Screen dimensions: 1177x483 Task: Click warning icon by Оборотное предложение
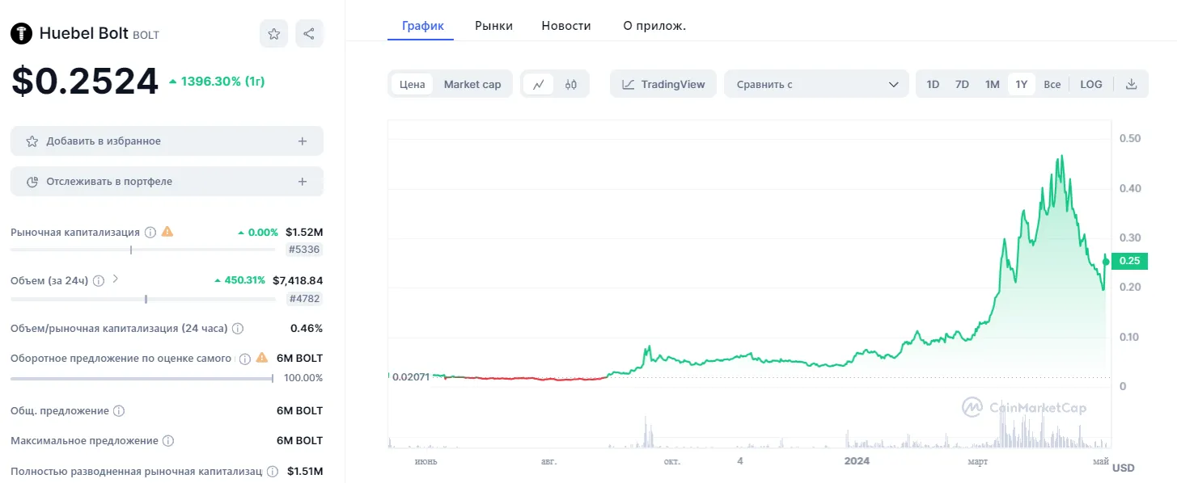click(x=262, y=358)
